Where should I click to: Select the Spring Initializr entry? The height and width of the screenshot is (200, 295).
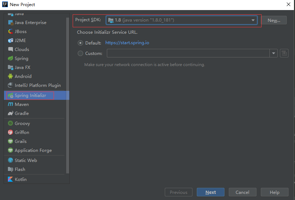pos(36,96)
